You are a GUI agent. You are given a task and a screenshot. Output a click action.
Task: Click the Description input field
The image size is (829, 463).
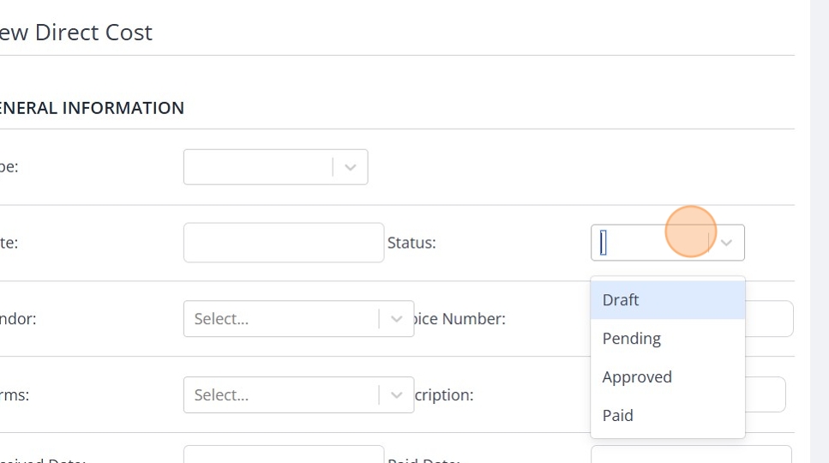(766, 394)
